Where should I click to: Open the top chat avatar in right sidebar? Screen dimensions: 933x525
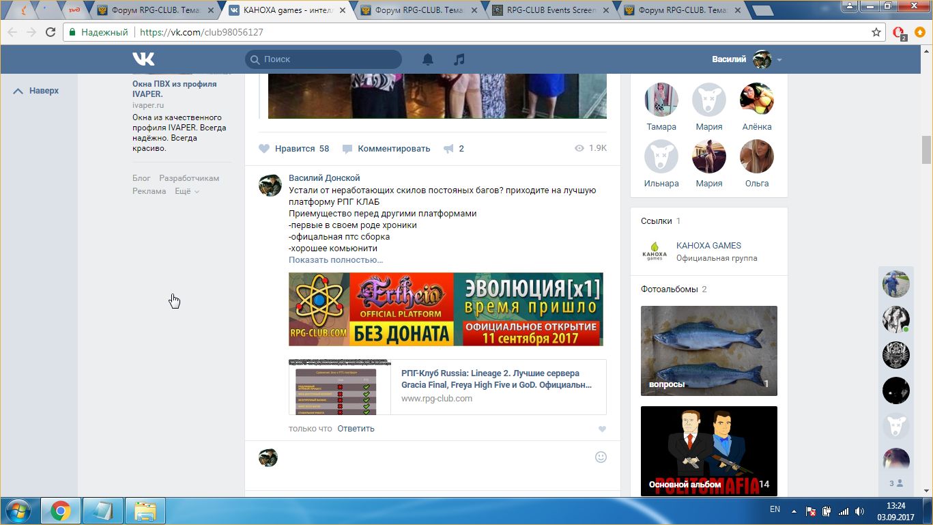[x=896, y=283]
